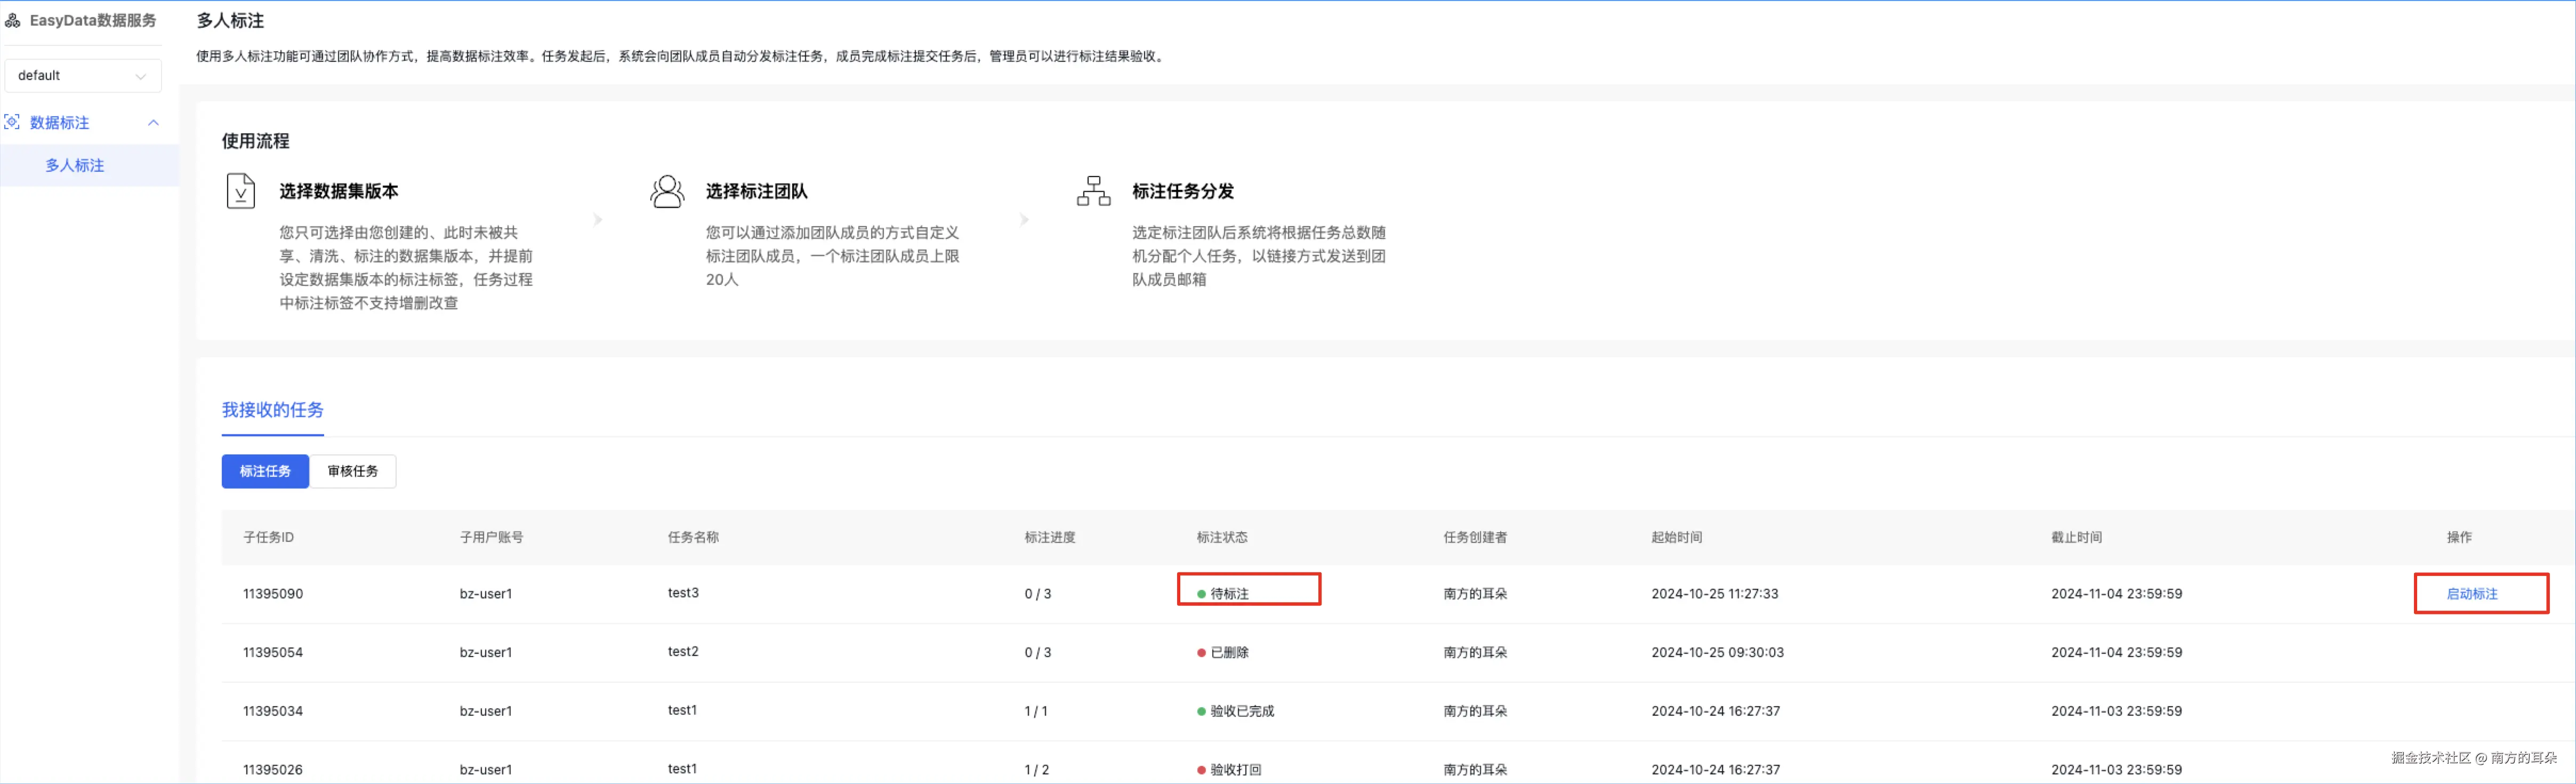Switch to 审核任务 toggle button
The height and width of the screenshot is (784, 2576).
click(352, 471)
